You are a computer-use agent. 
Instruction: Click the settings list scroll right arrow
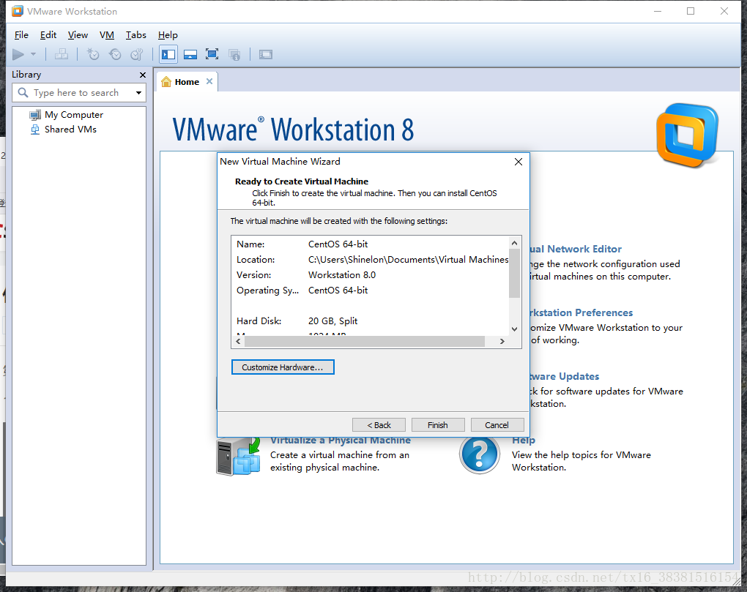coord(502,341)
